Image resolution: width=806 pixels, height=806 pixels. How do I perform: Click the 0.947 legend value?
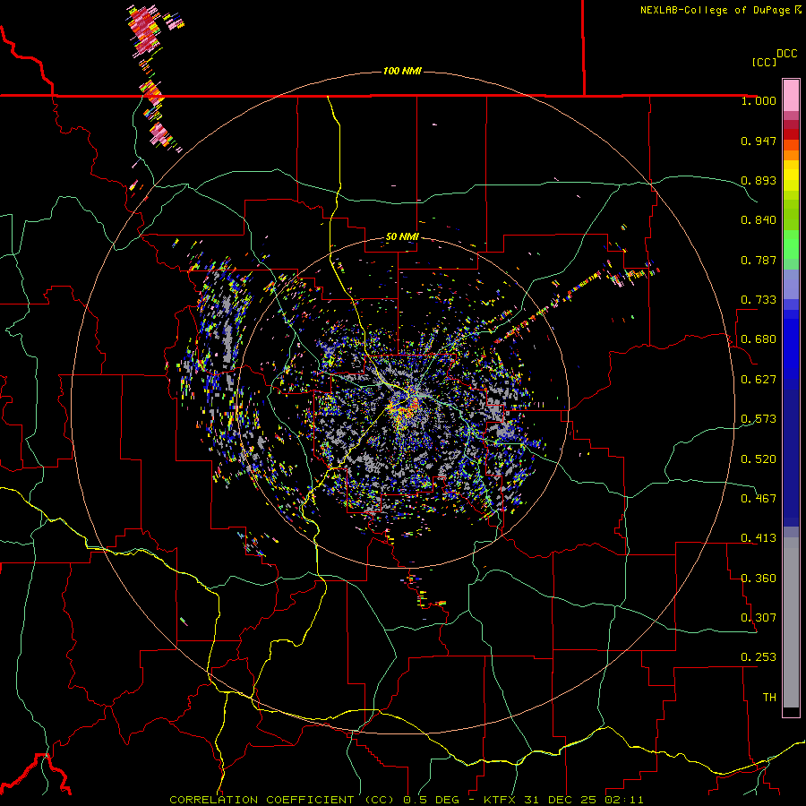[759, 141]
